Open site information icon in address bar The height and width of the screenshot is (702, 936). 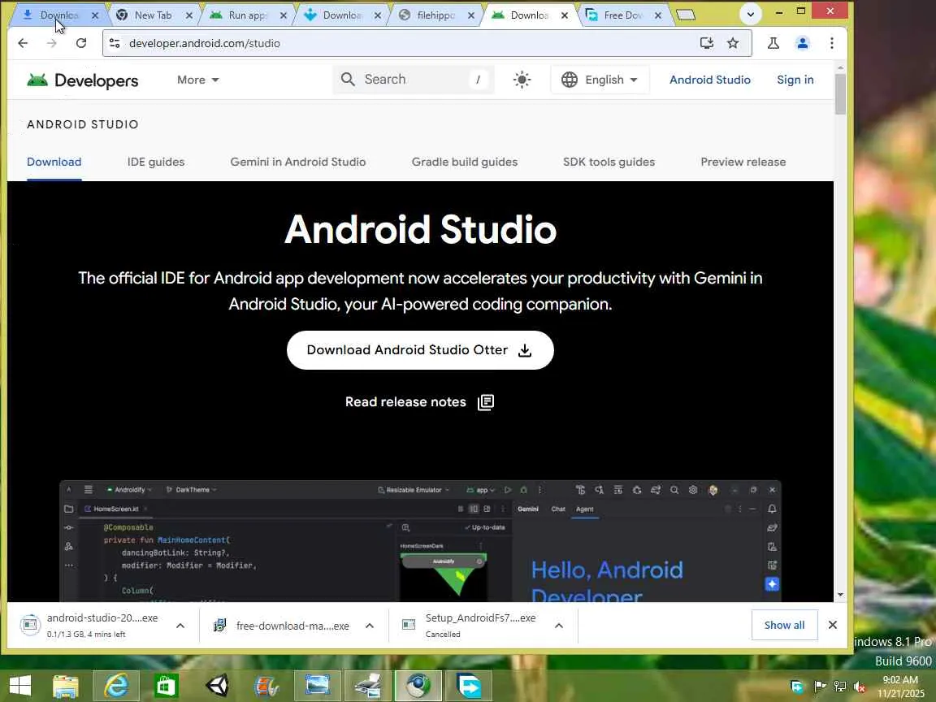115,43
